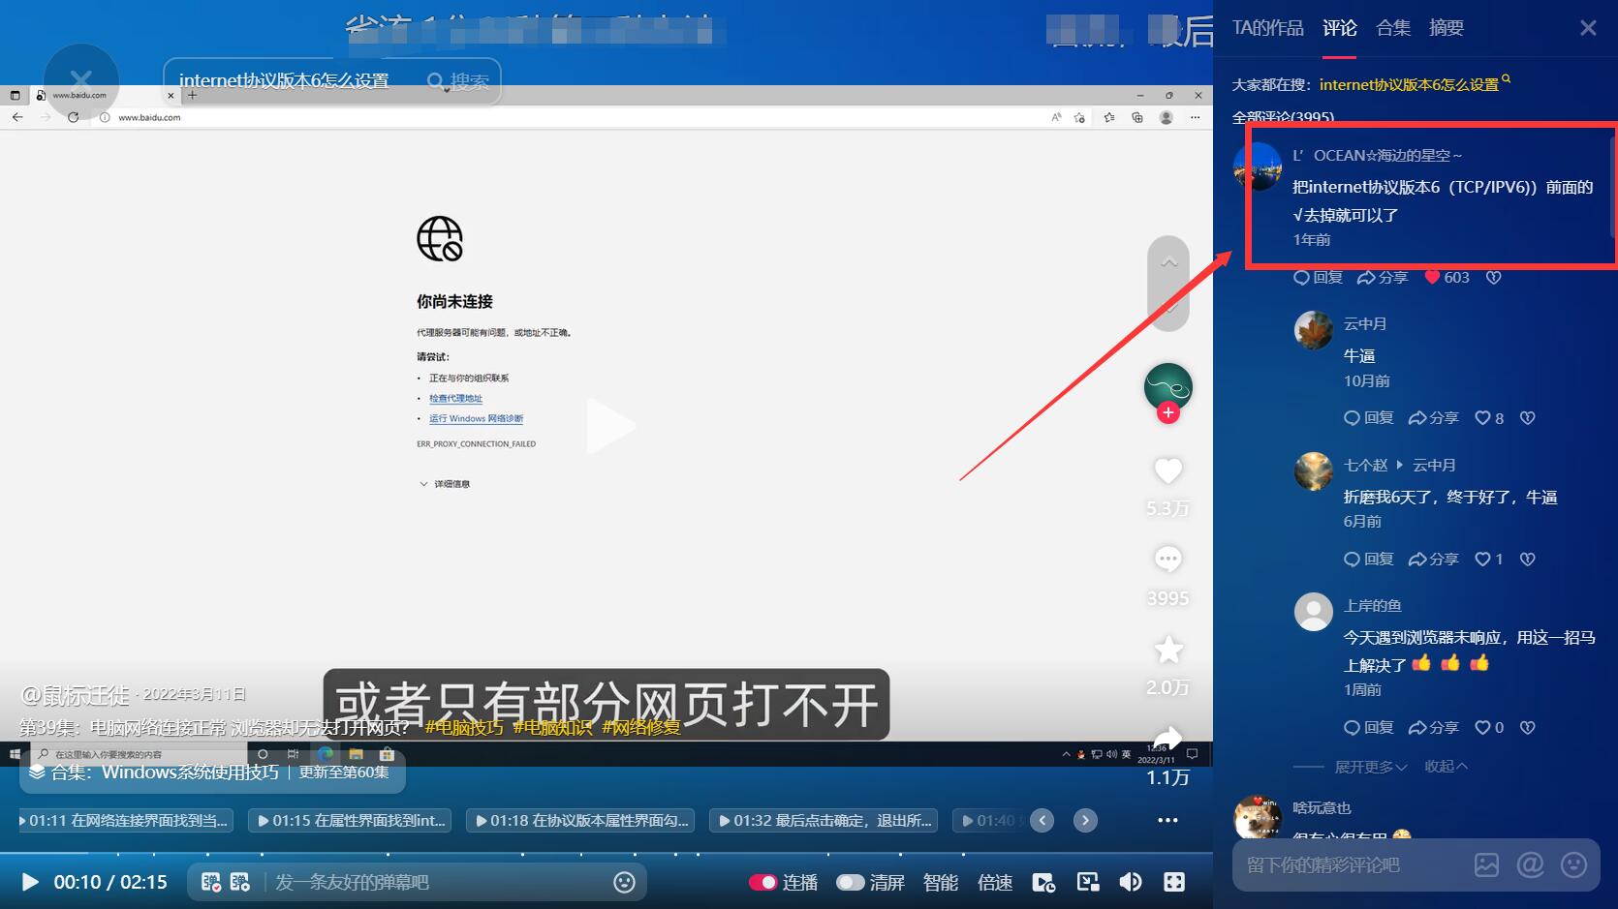Open the comment emoji picker

coord(1574,865)
